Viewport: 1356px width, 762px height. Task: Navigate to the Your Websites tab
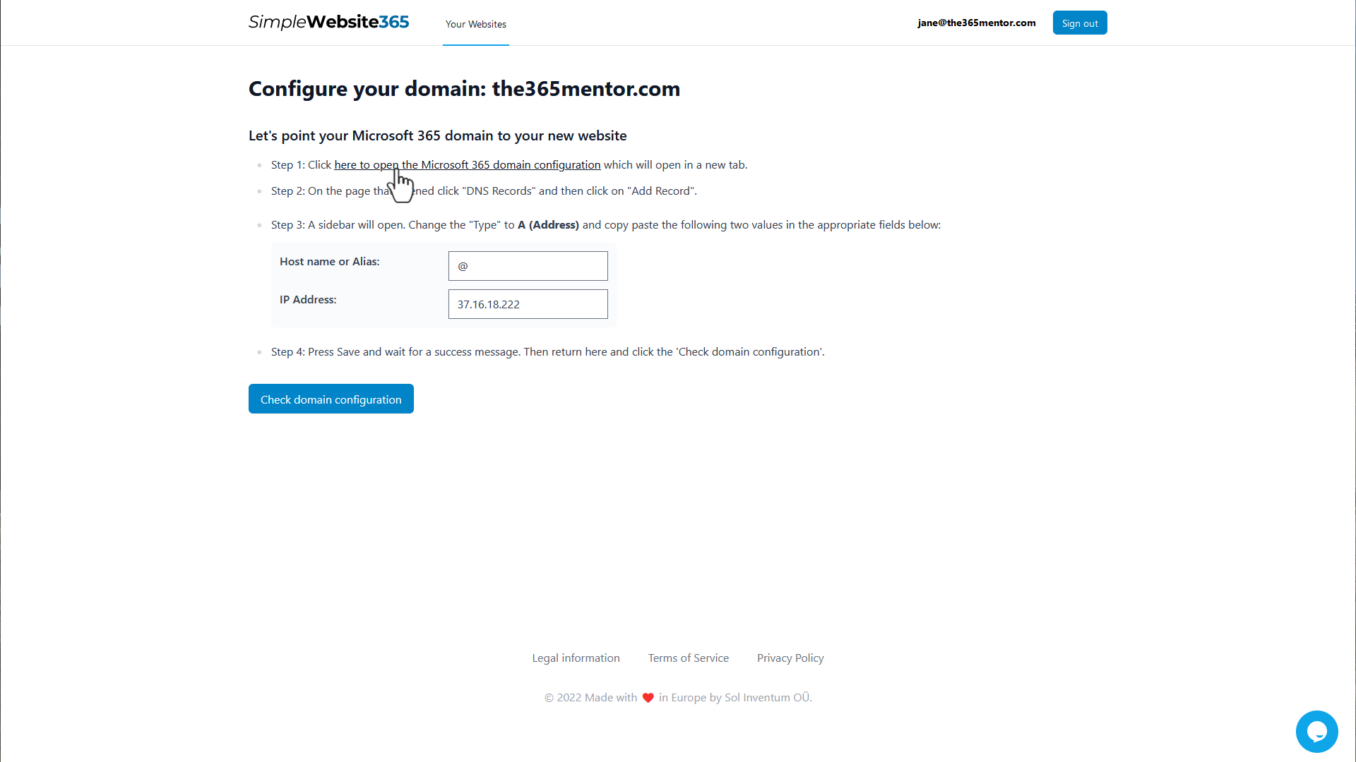tap(476, 23)
